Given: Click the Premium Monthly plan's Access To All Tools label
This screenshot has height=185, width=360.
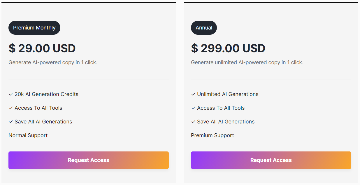Looking at the screenshot, I should point(38,108).
